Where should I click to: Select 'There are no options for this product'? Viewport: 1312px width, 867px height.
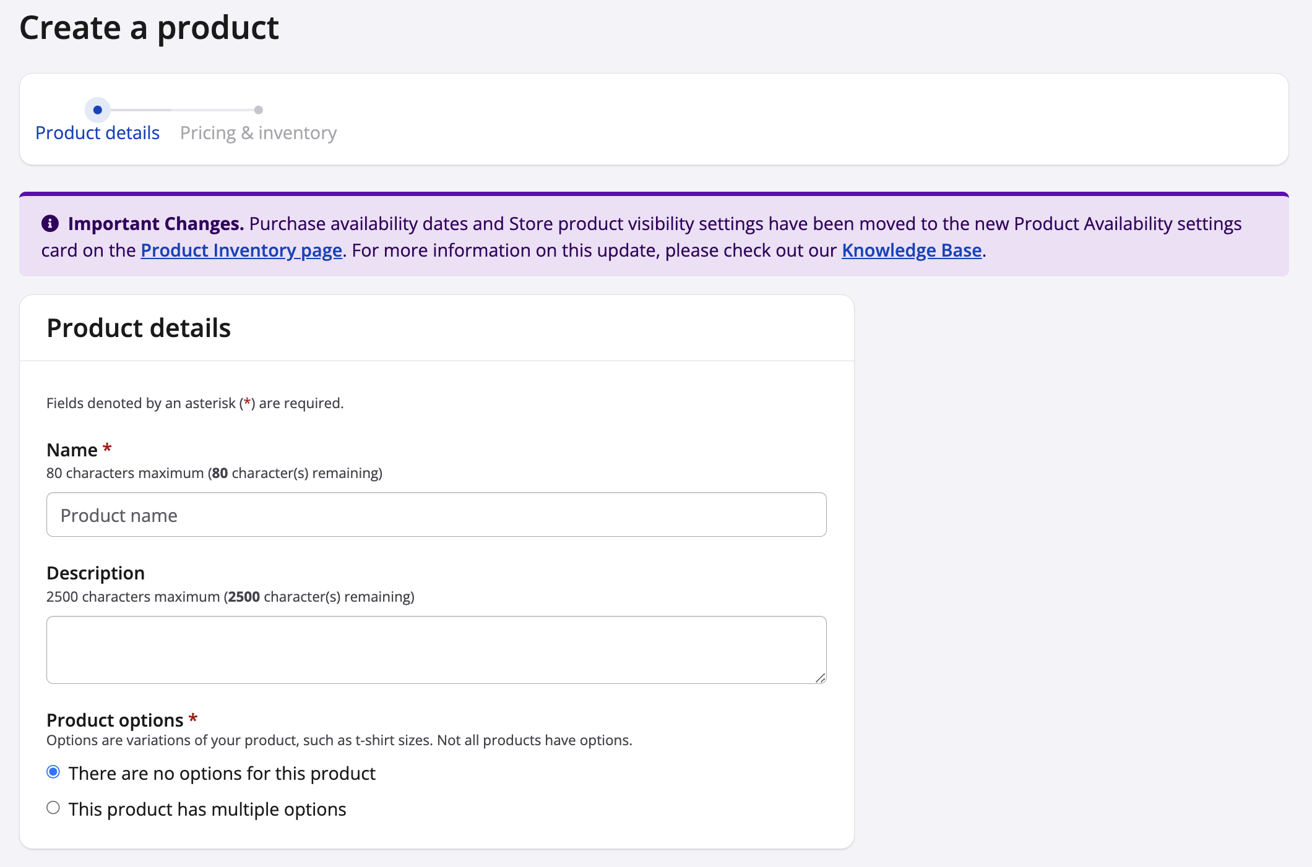click(x=53, y=772)
